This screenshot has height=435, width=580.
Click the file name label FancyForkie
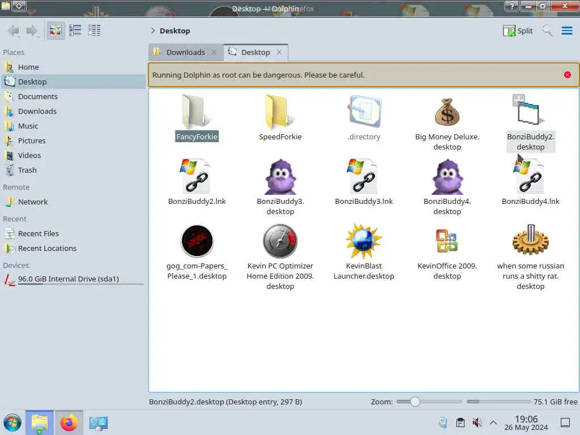pyautogui.click(x=197, y=137)
